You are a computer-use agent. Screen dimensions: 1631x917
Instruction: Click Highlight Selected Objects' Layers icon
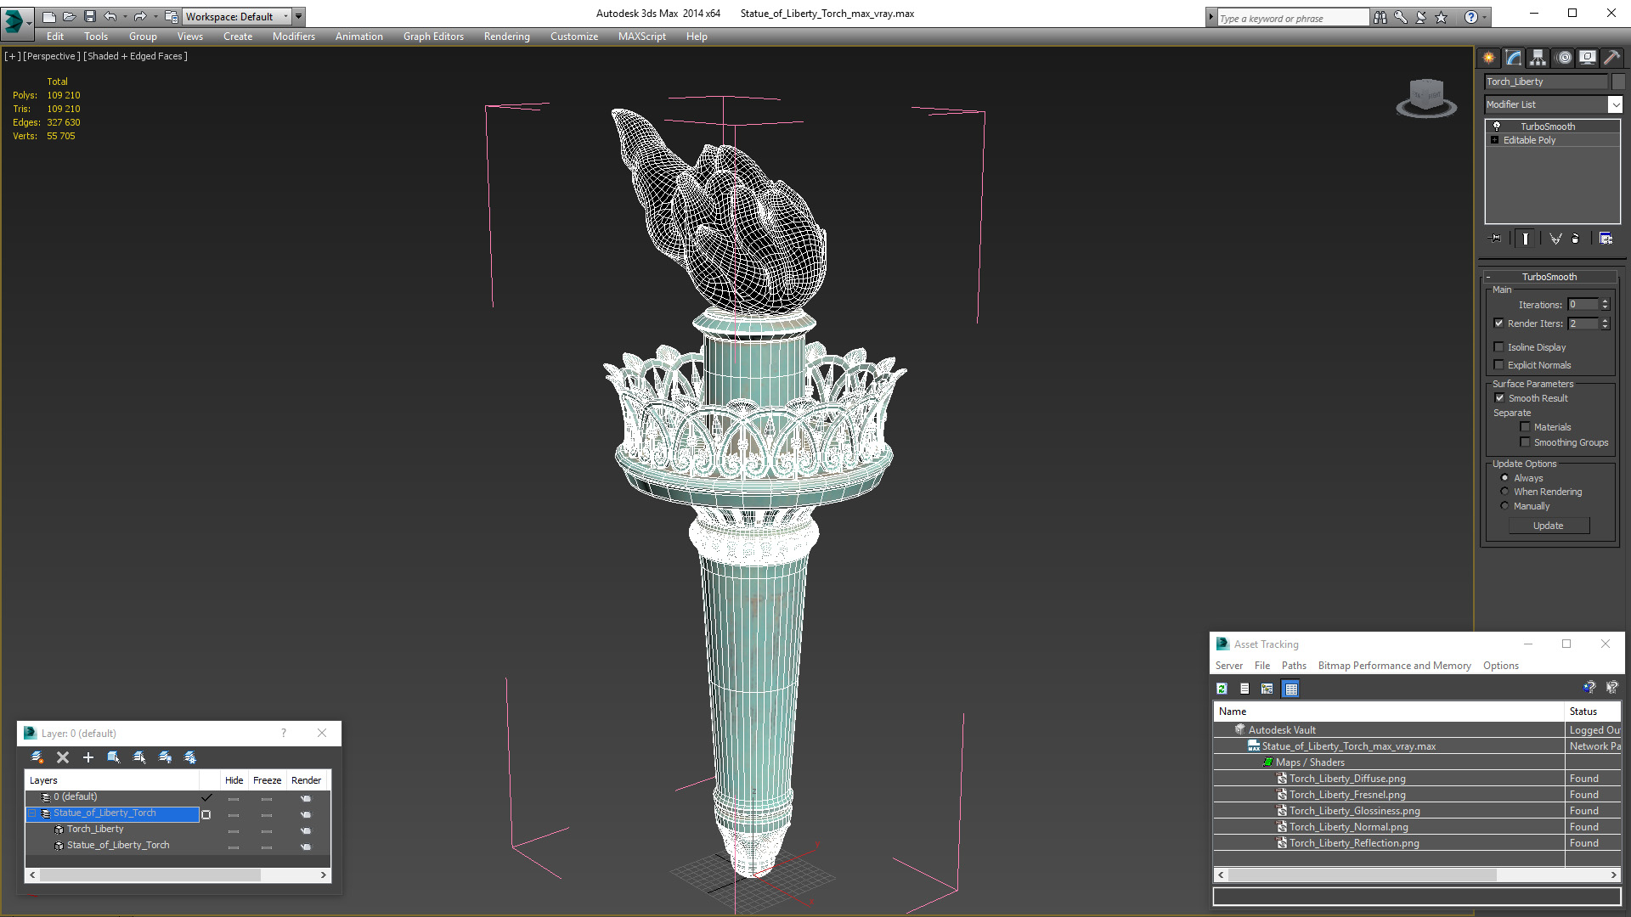click(139, 757)
